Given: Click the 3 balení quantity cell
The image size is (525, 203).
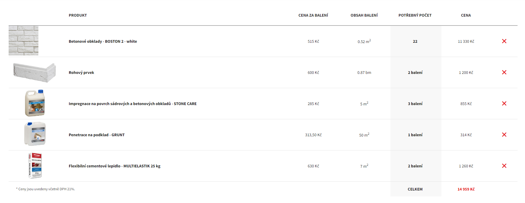Looking at the screenshot, I should pyautogui.click(x=415, y=104).
